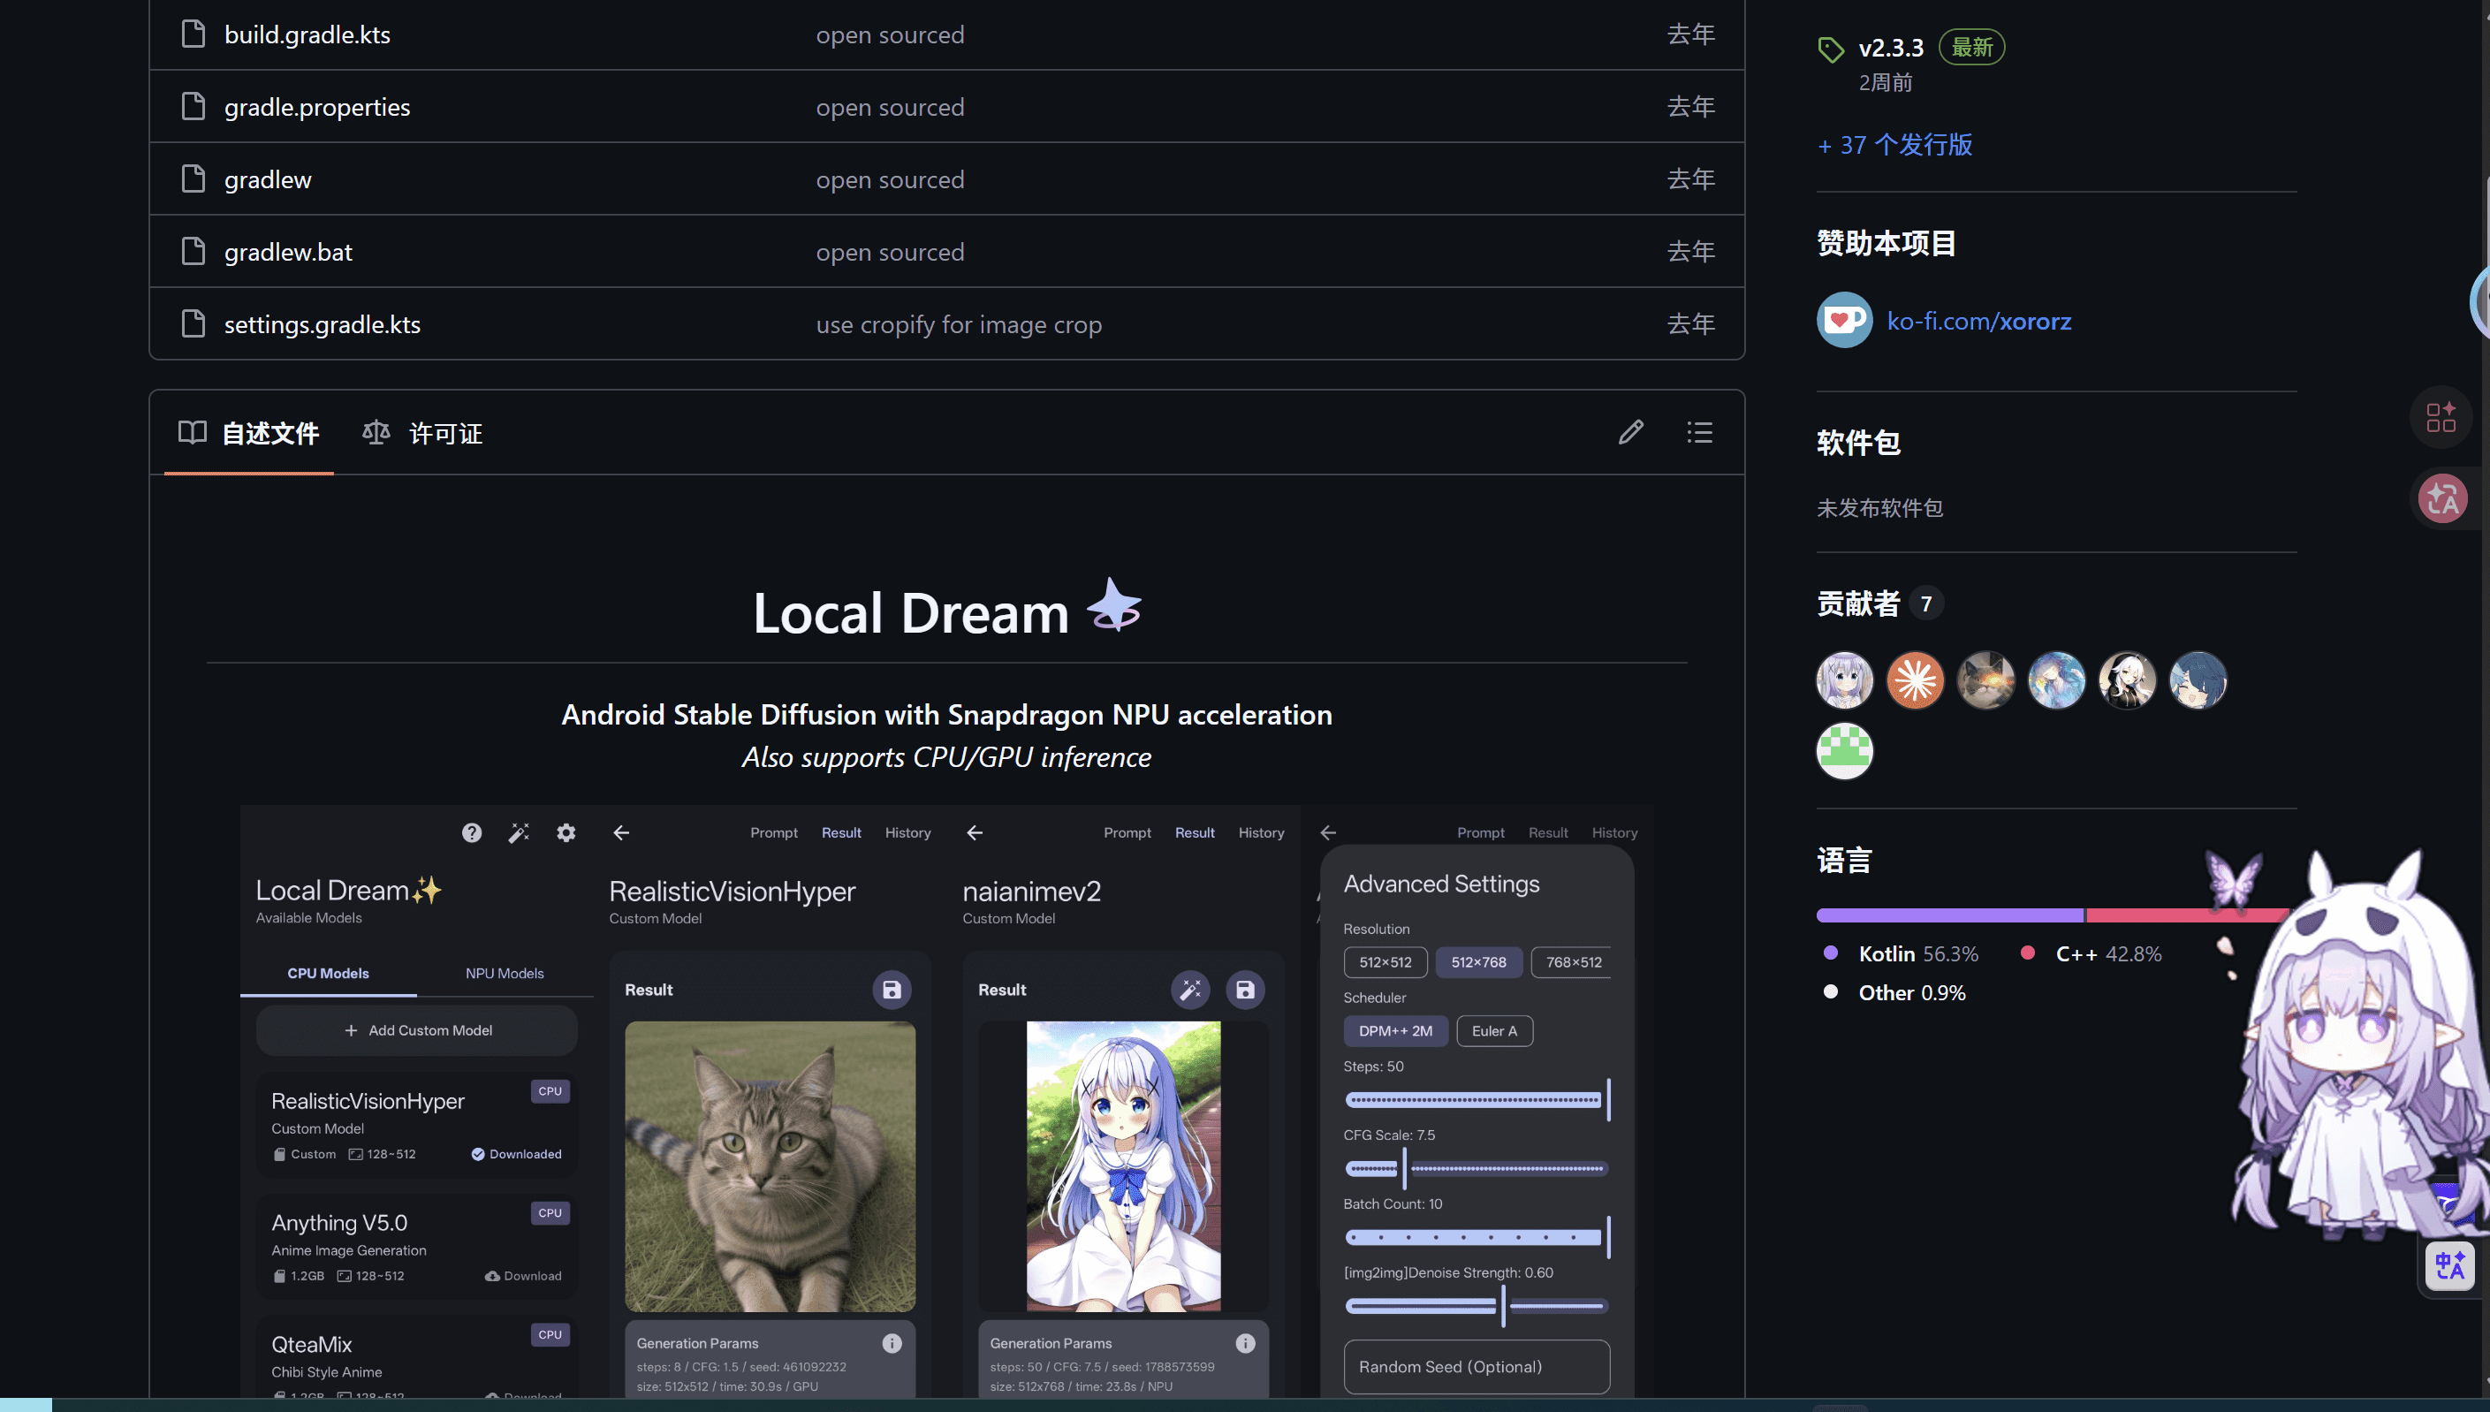Screen dimensions: 2490x1412
Task: Open the build.gradle.kts file
Action: [307, 35]
